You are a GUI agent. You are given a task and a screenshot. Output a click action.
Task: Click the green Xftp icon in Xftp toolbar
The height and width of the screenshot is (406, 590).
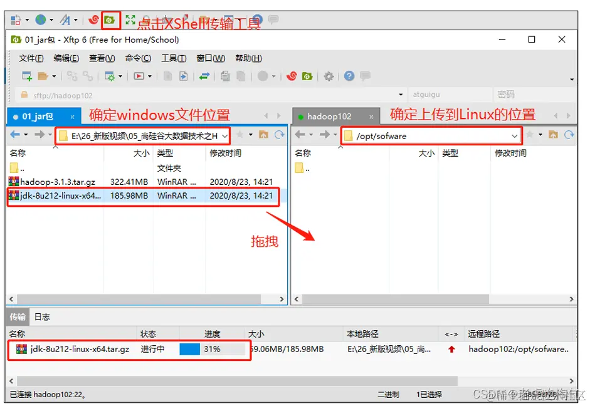coord(307,76)
